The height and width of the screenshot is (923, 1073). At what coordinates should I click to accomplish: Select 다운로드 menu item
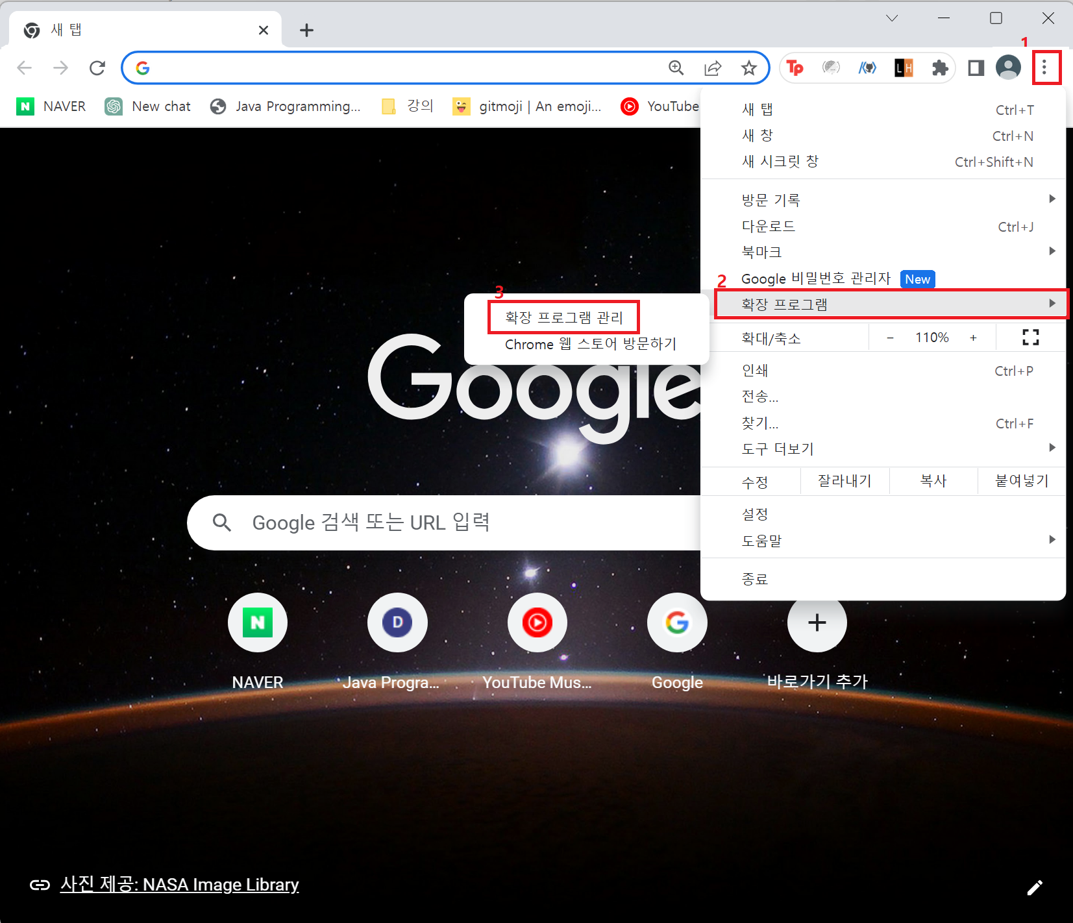tap(883, 226)
